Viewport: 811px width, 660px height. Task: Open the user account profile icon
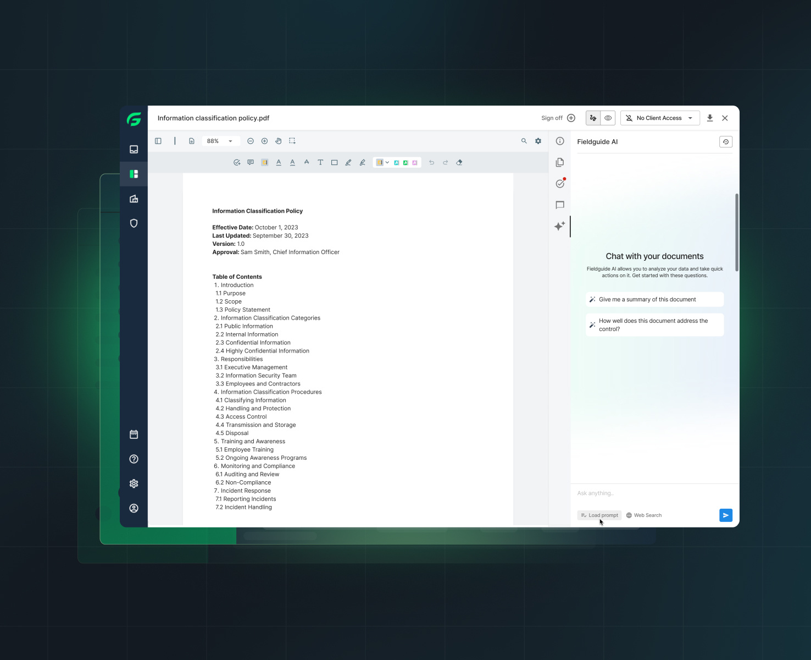(134, 508)
